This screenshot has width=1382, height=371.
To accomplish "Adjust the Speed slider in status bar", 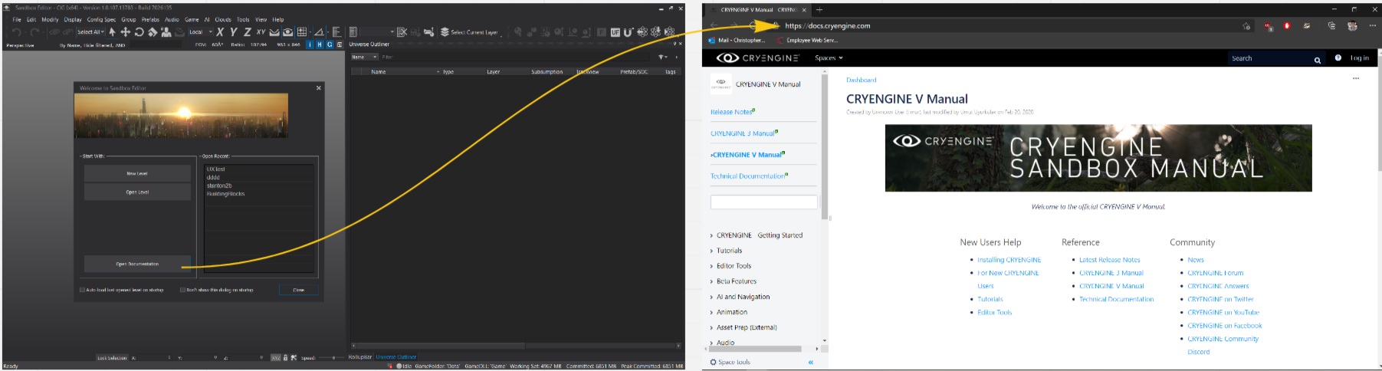I will click(x=333, y=358).
